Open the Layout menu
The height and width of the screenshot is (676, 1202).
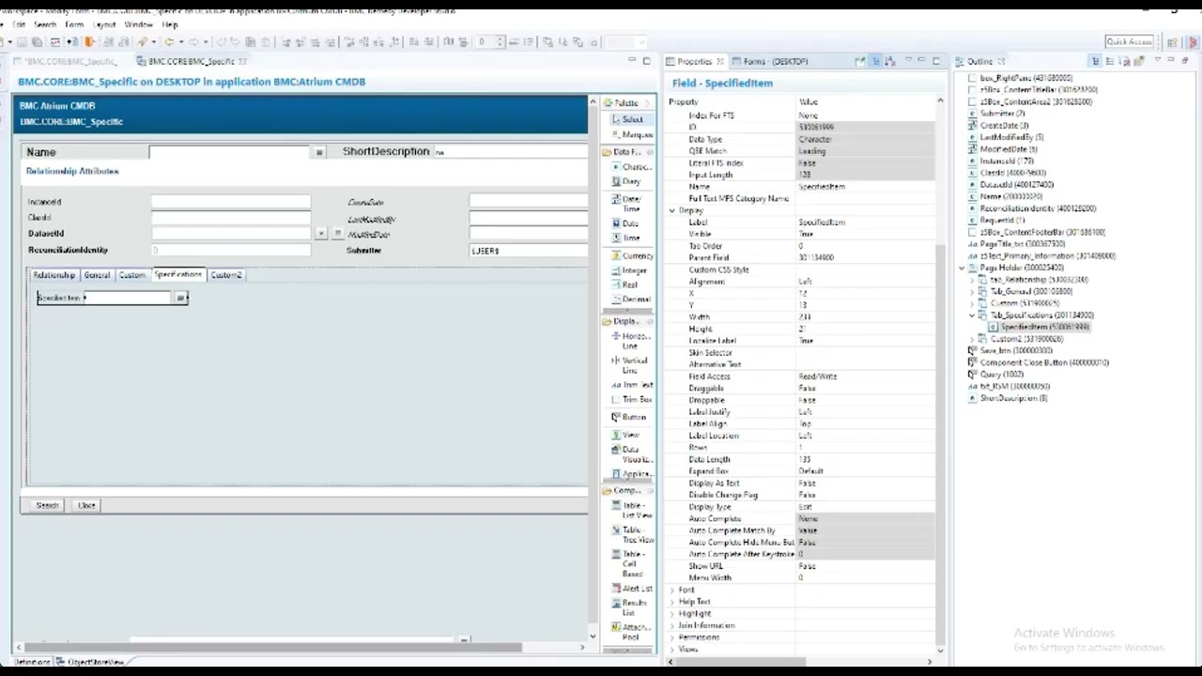104,24
